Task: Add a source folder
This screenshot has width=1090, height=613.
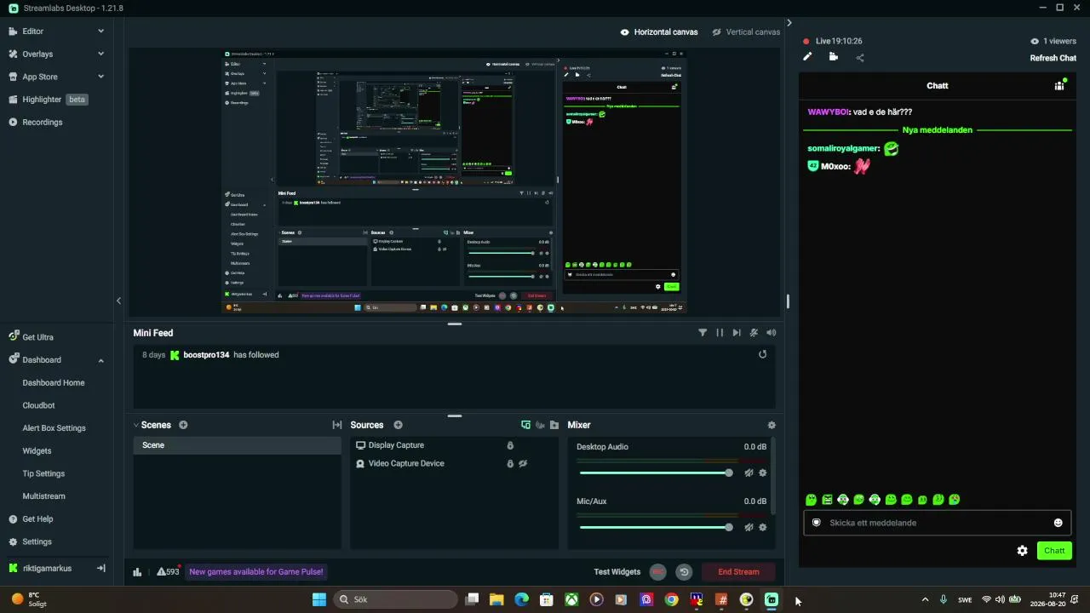Action: (x=554, y=425)
